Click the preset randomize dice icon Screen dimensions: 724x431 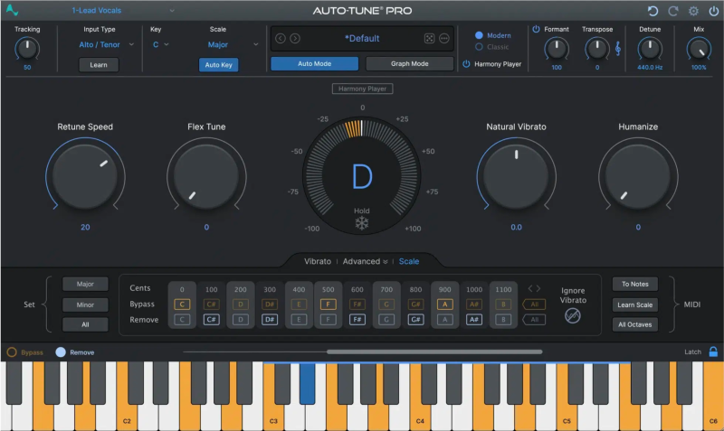pos(429,38)
